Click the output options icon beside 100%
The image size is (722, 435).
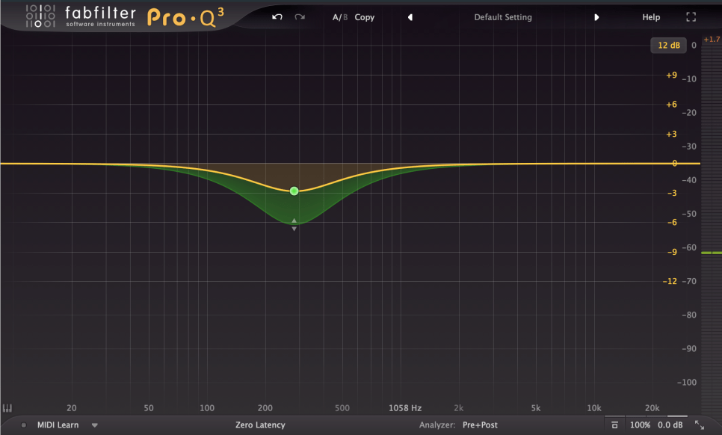[614, 425]
